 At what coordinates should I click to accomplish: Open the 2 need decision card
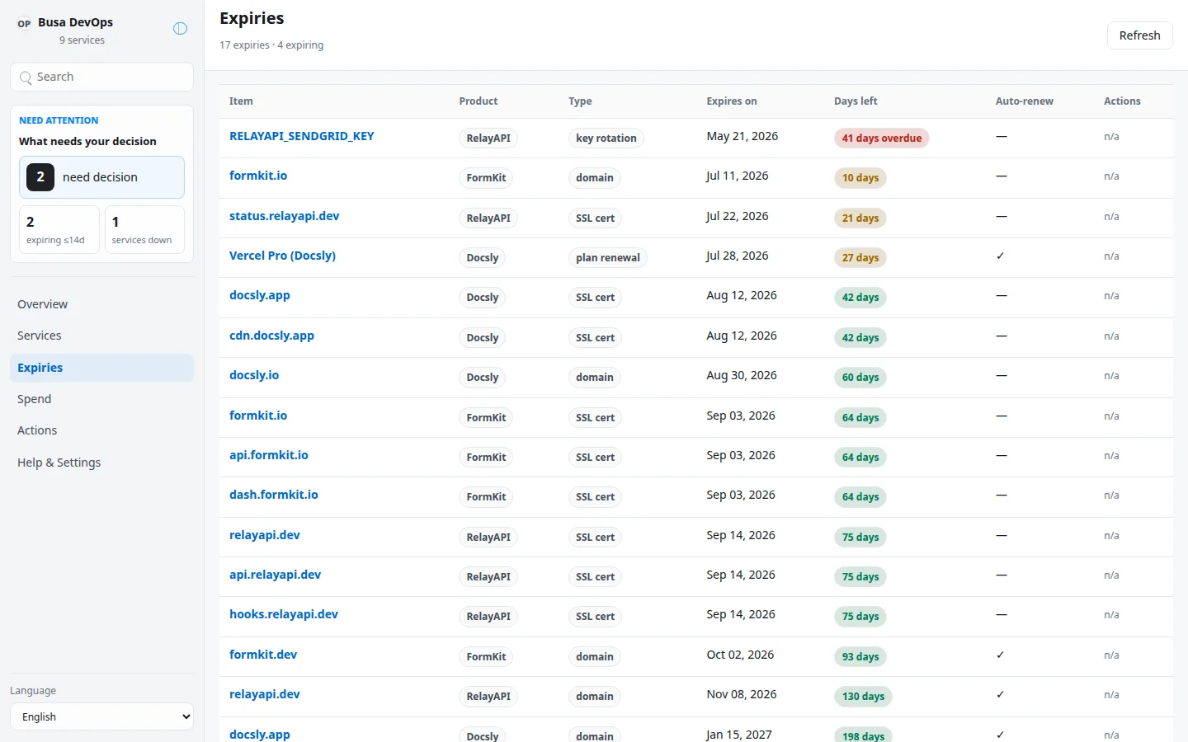coord(101,177)
